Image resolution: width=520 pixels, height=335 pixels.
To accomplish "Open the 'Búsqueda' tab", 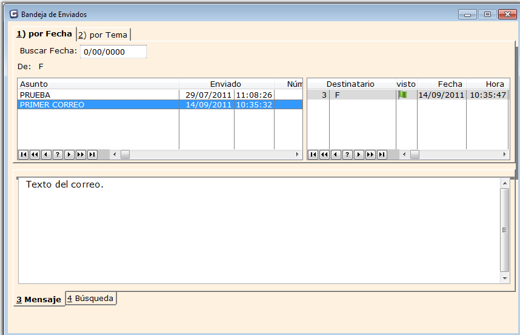I will coord(91,299).
